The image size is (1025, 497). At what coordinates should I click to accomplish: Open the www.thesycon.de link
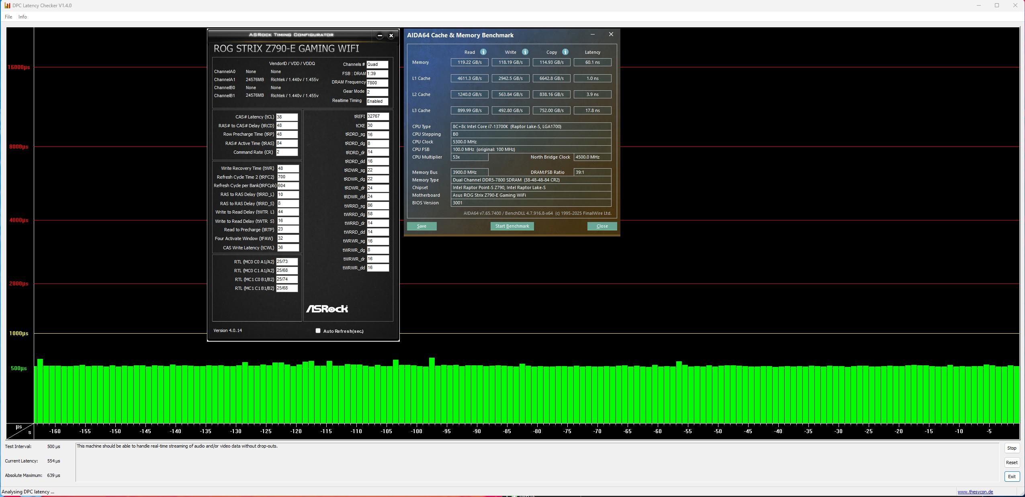tap(975, 492)
